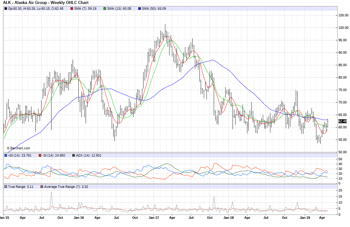Screen dimensions: 350x227
Task: Click the Barchart.com copyright link
Action: (x=18, y=148)
